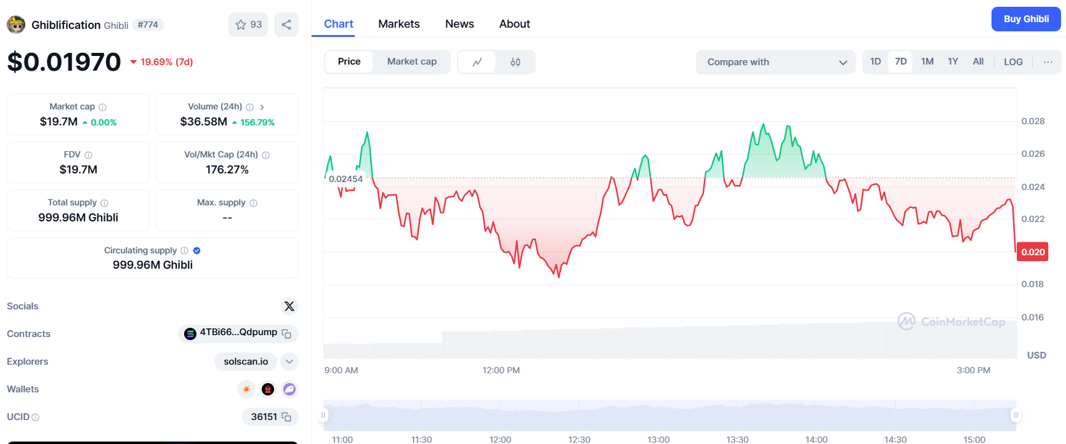
Task: Open Volume (24h) details arrow
Action: 262,107
